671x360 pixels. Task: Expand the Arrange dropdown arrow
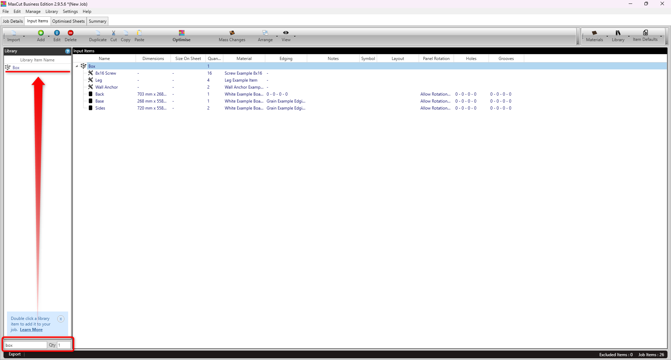[277, 36]
